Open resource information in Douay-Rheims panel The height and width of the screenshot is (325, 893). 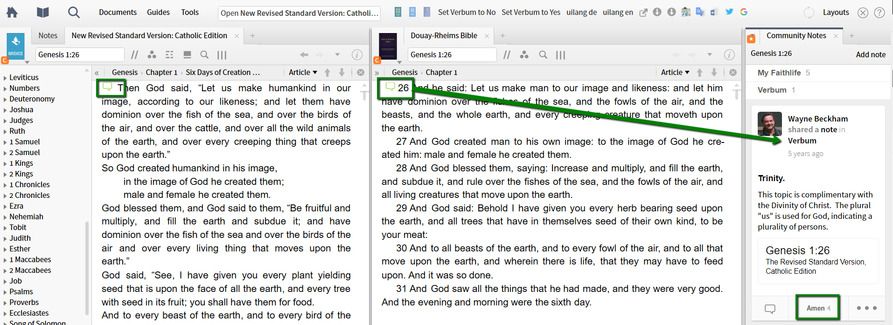pyautogui.click(x=729, y=55)
